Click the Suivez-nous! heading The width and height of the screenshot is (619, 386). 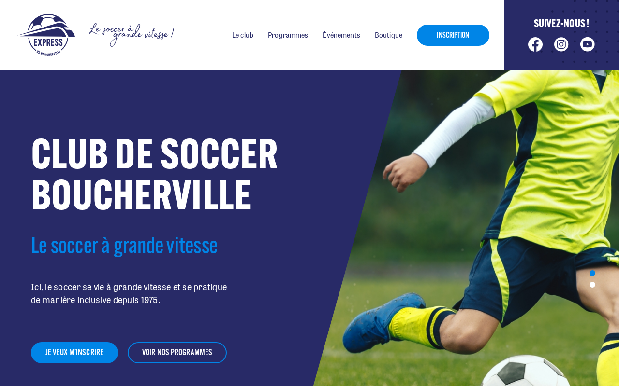click(x=561, y=23)
